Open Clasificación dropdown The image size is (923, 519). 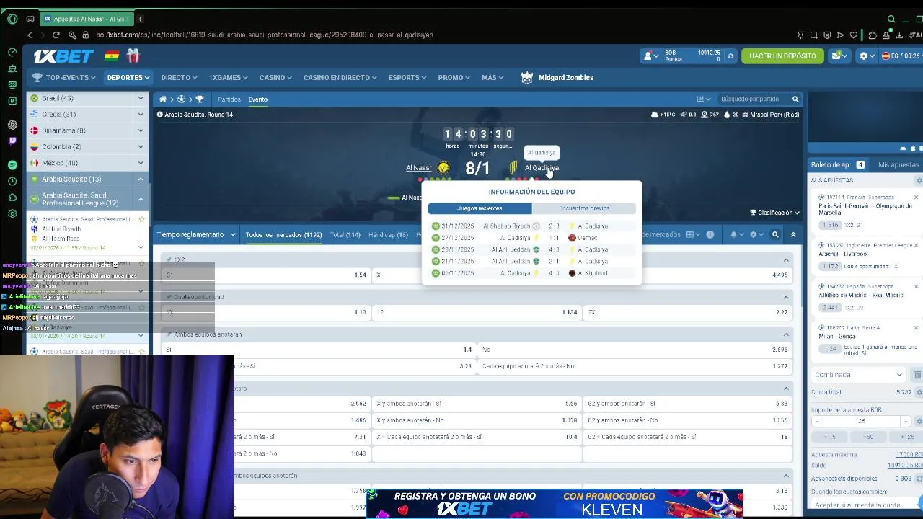[774, 213]
